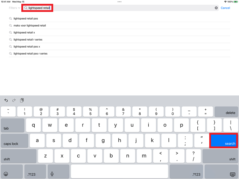Tap the x key
Screen dimensions: 239x179
pyautogui.click(x=62, y=156)
